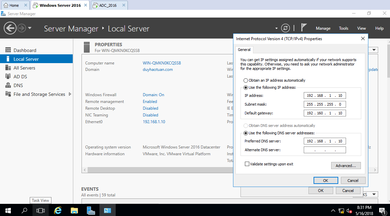Click the Default gateway field
390x216 pixels.
pyautogui.click(x=325, y=113)
